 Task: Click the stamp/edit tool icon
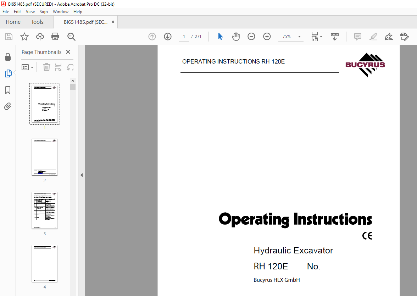[405, 37]
